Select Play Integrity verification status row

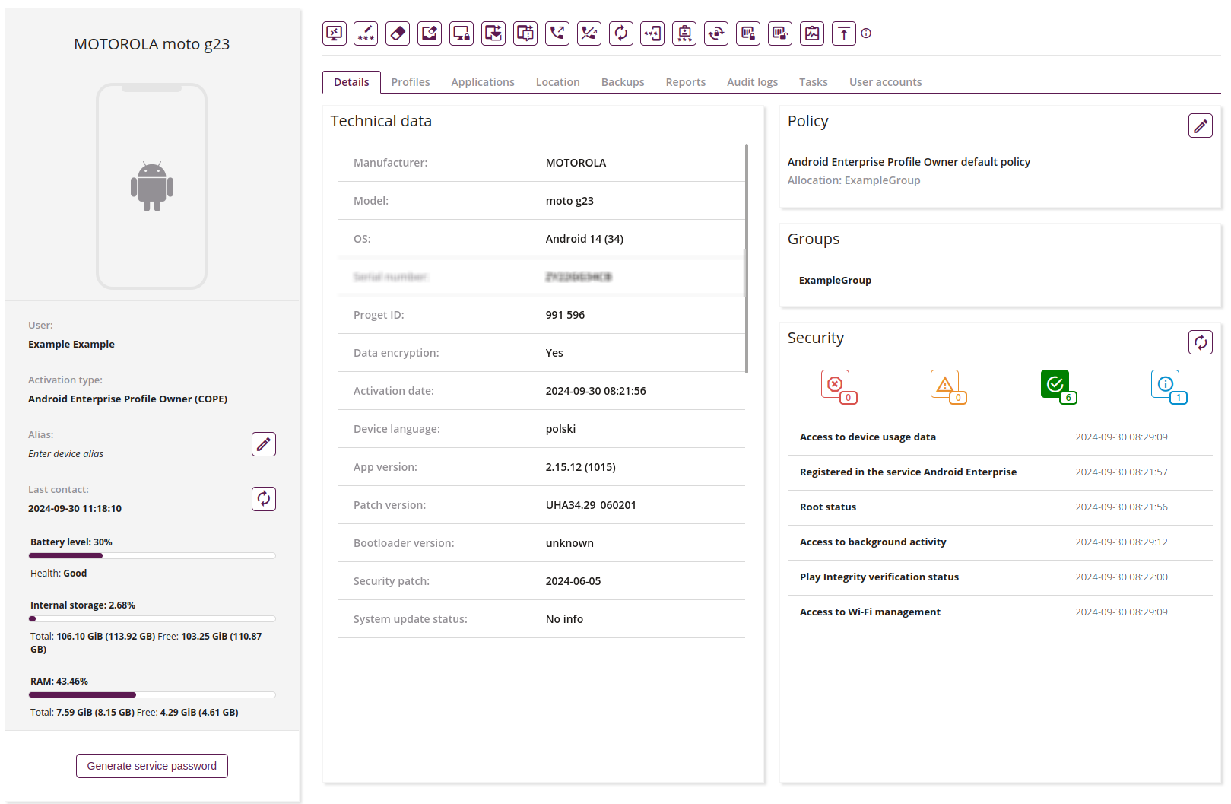click(x=1000, y=577)
